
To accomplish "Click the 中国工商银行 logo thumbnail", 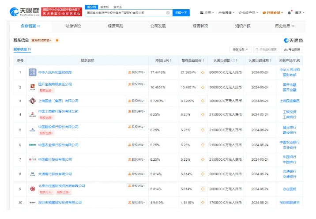I will tap(33, 114).
